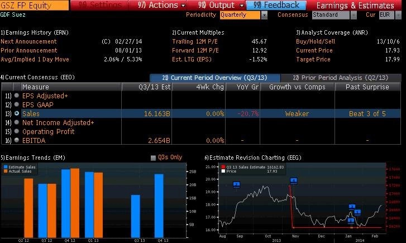Switch to Current Period Overview (Q3/13) tab

[x=215, y=78]
